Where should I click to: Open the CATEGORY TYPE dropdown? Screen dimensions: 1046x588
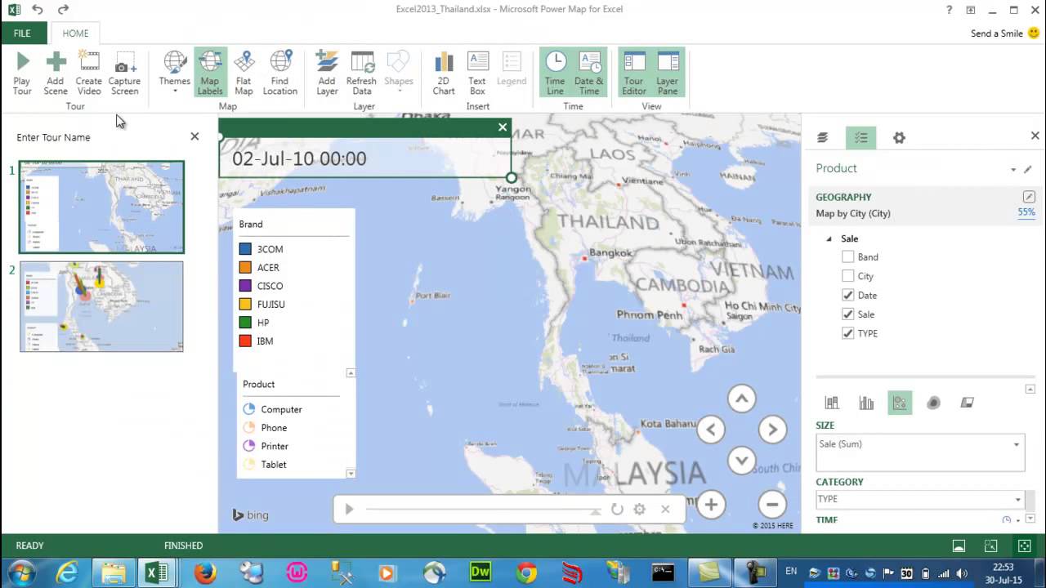click(1018, 500)
